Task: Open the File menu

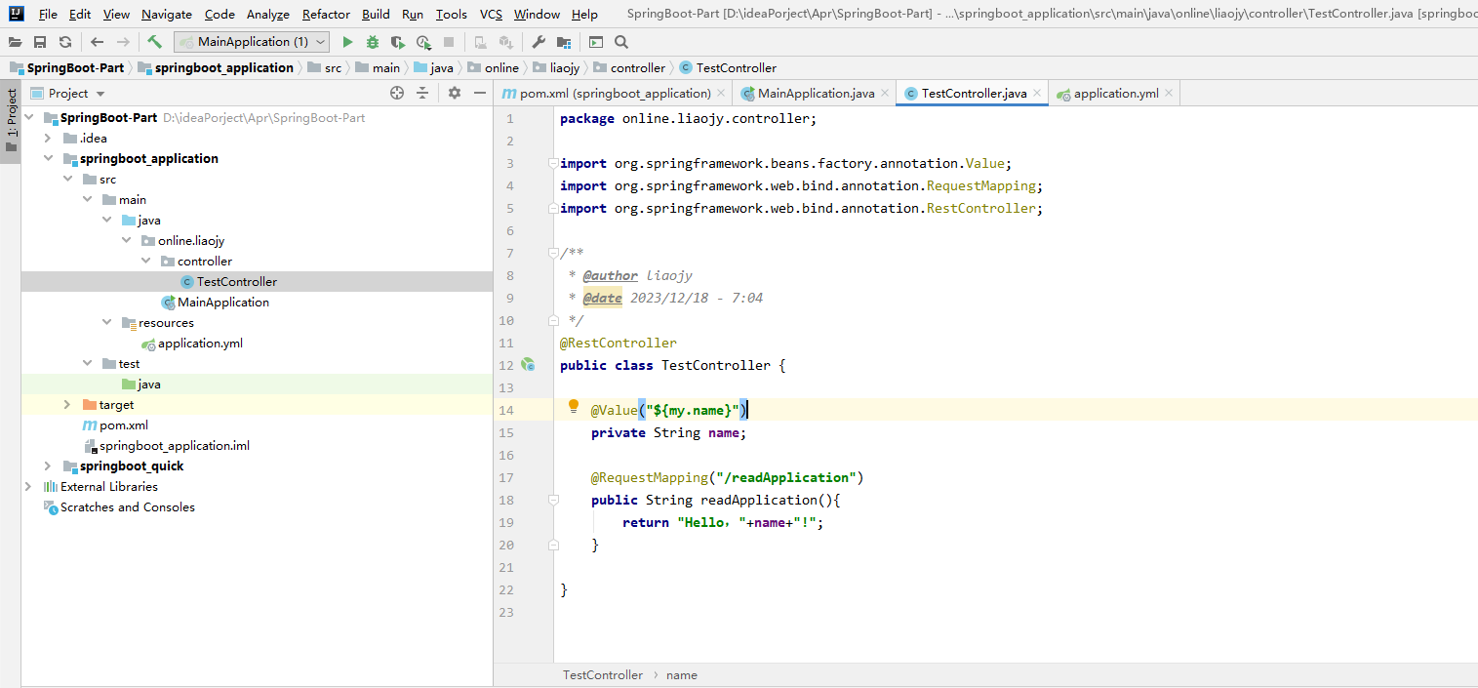Action: pyautogui.click(x=48, y=15)
